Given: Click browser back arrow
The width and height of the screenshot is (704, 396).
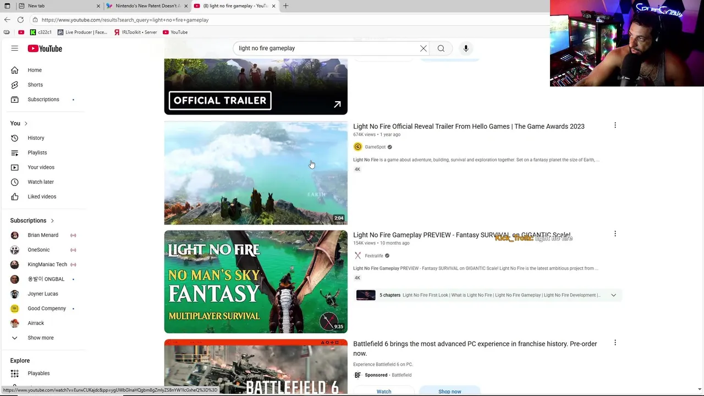Looking at the screenshot, I should coord(7,20).
